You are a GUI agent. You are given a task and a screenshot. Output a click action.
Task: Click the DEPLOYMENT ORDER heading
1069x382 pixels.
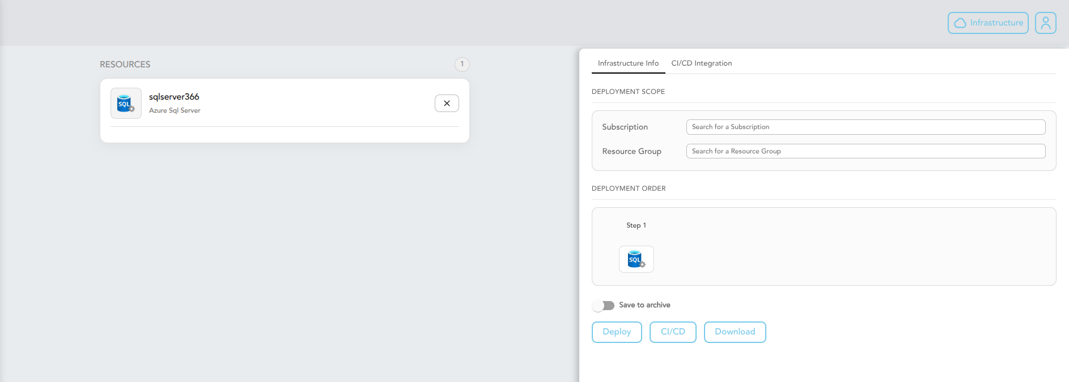(x=629, y=188)
